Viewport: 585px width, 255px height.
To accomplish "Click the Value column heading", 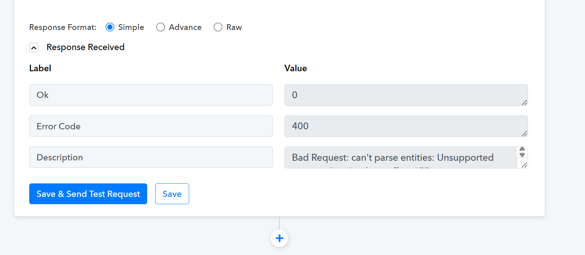I will (x=295, y=68).
